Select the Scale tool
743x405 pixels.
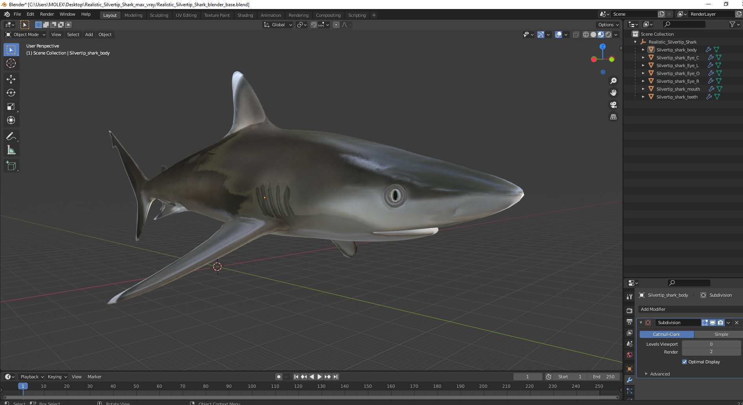point(11,107)
